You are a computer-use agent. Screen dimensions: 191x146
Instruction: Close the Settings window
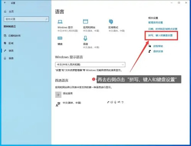coord(186,3)
